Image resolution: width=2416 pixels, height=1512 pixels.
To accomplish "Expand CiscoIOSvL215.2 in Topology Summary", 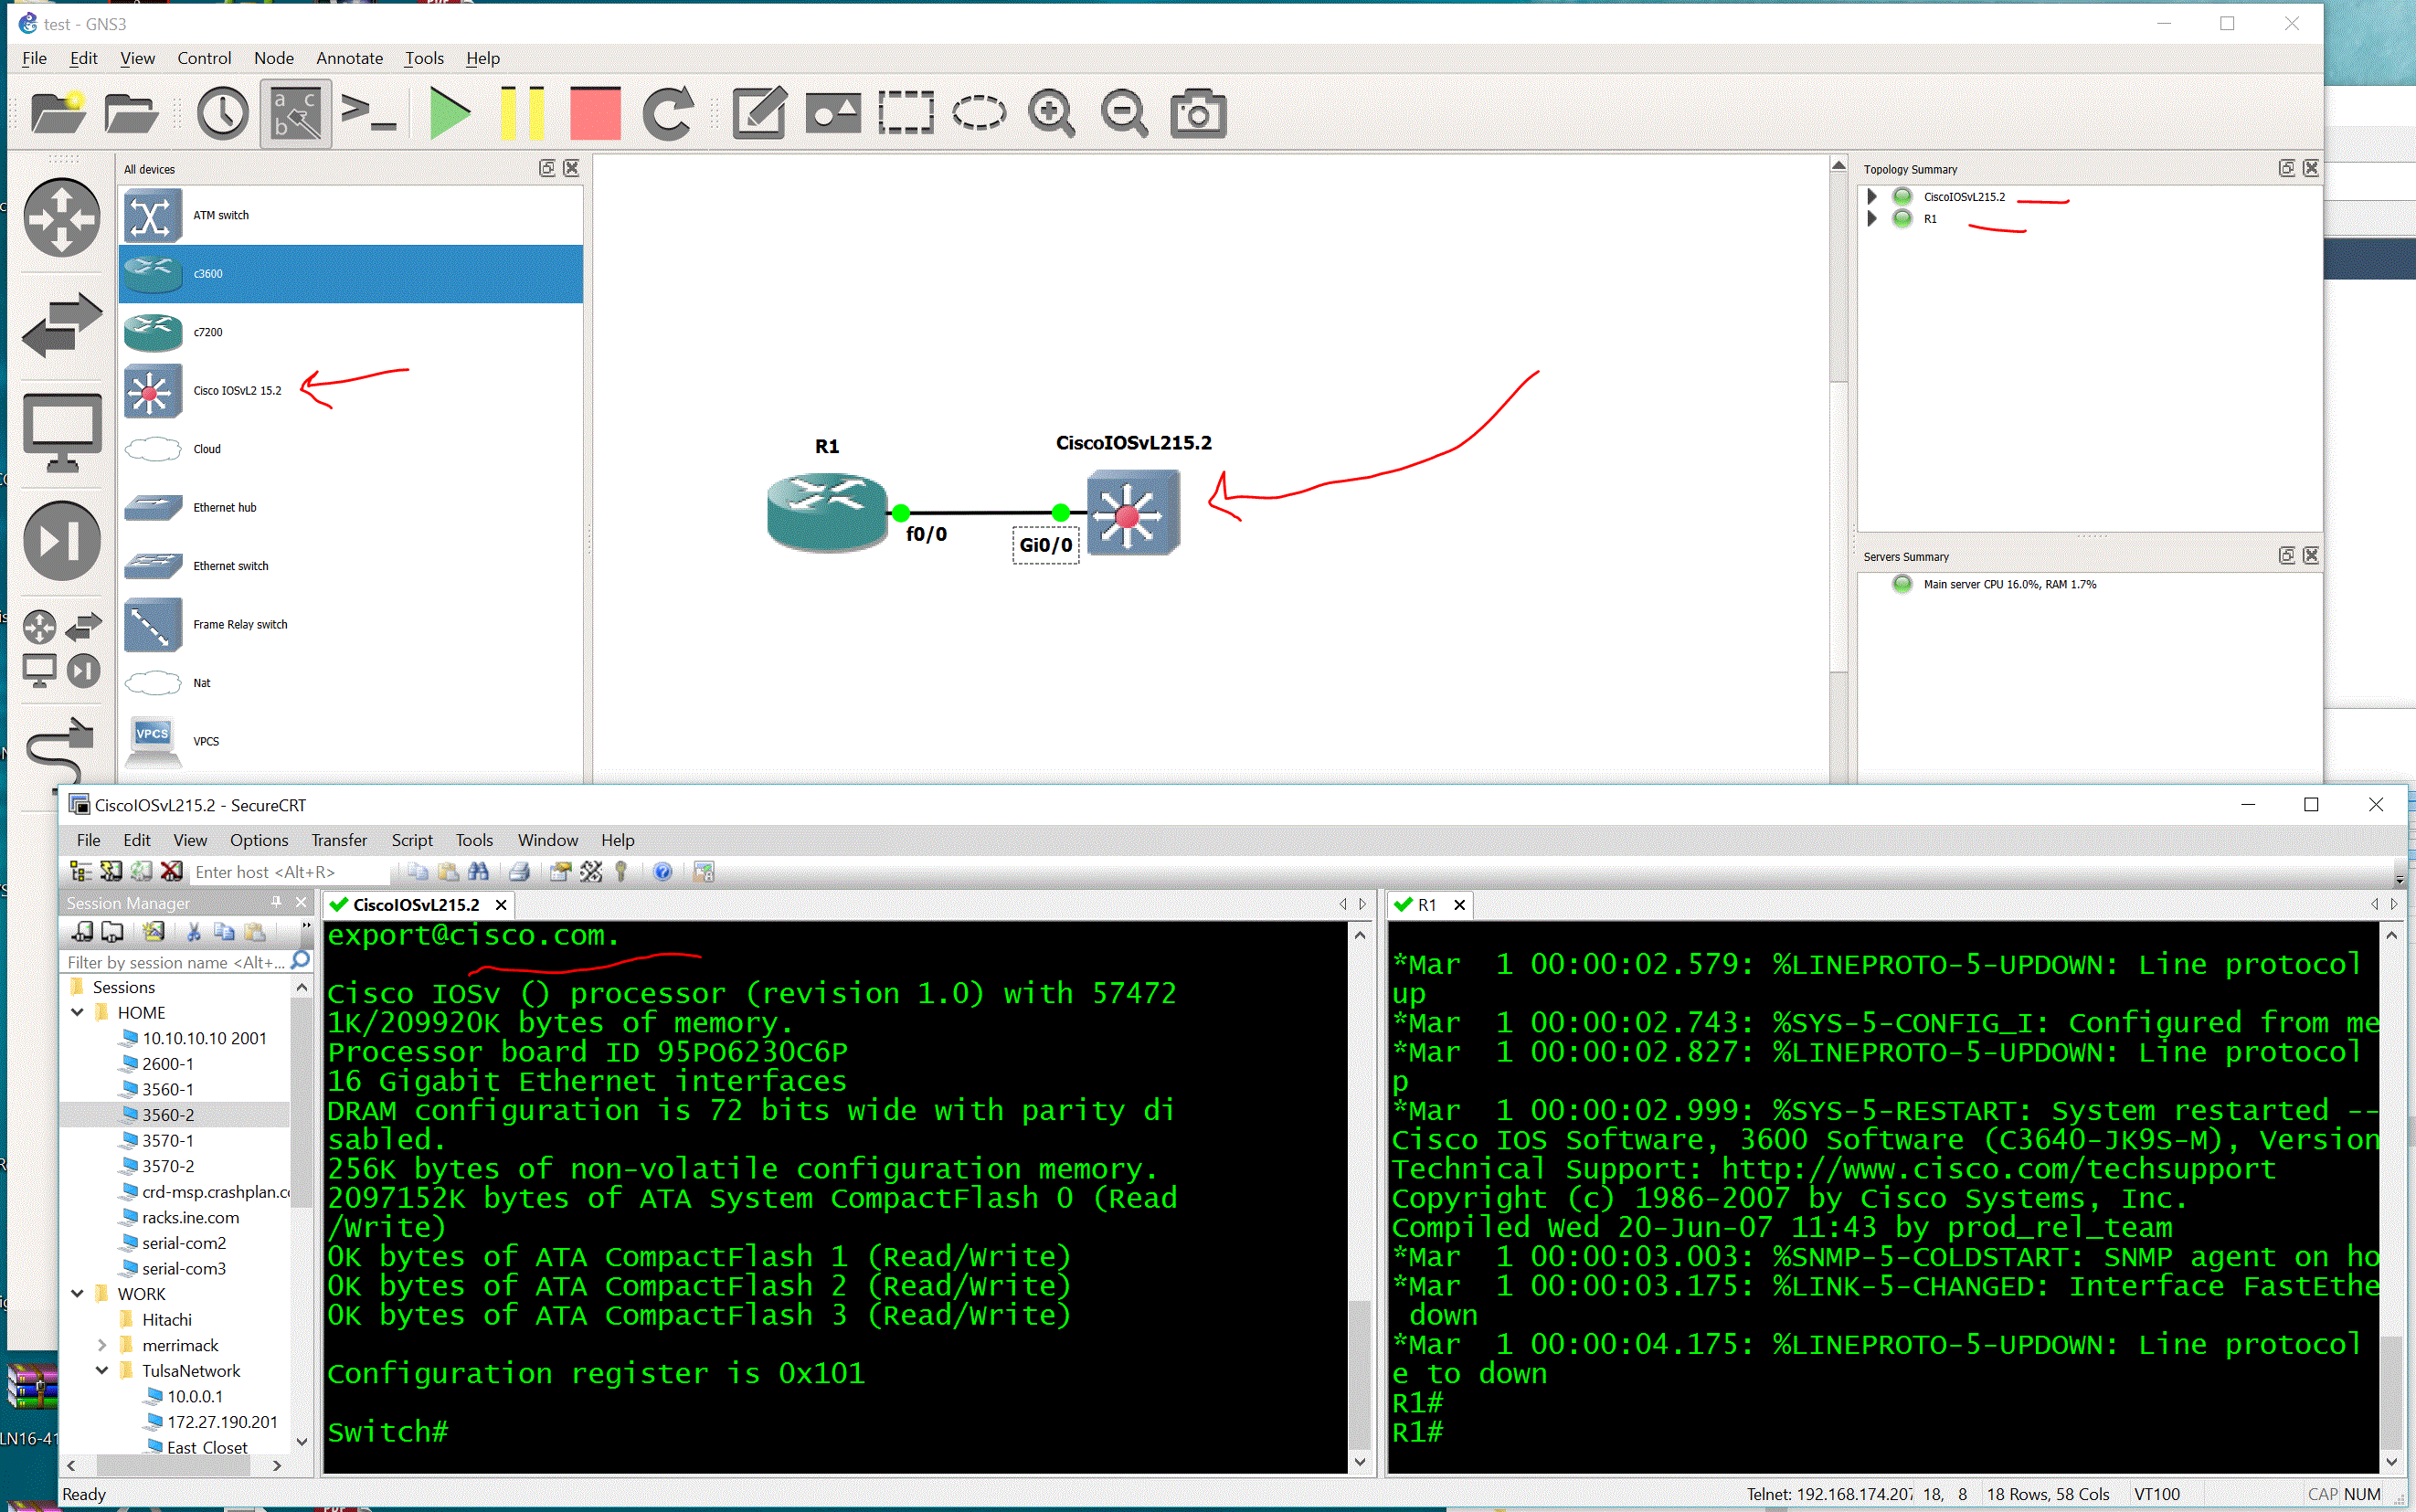I will click(1872, 196).
